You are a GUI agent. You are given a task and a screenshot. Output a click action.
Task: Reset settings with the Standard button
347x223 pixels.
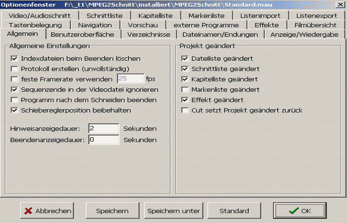pyautogui.click(x=234, y=211)
